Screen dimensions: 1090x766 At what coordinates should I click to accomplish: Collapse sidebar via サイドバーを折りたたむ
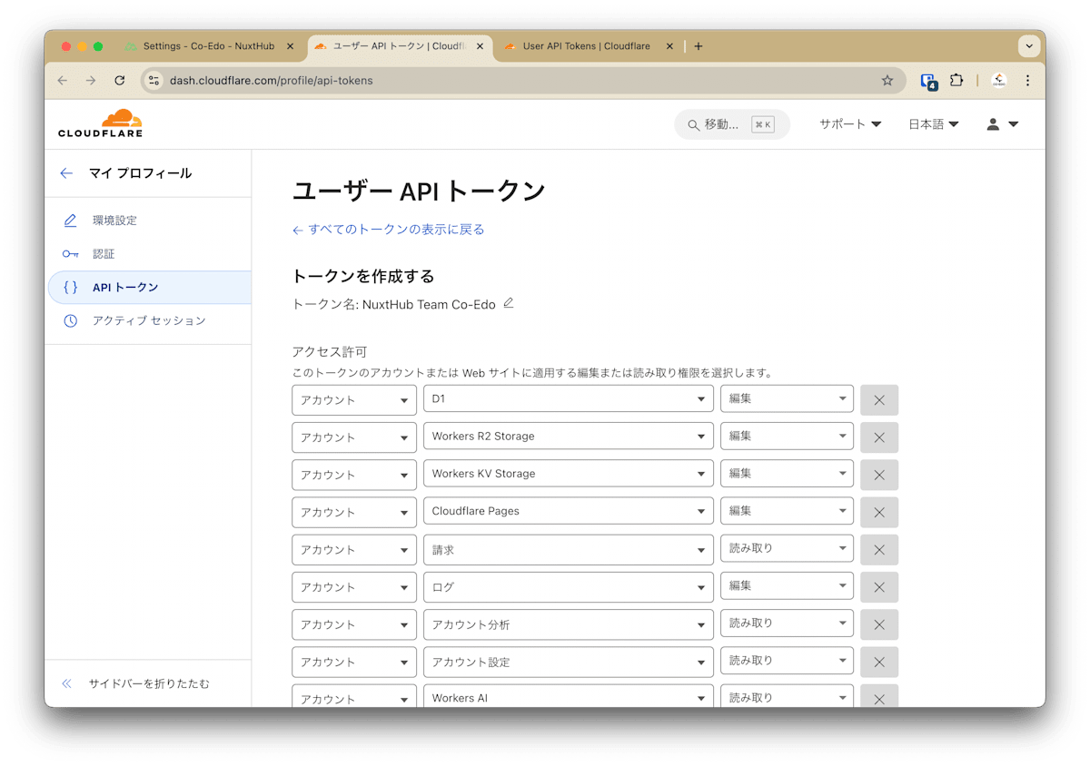(x=136, y=683)
